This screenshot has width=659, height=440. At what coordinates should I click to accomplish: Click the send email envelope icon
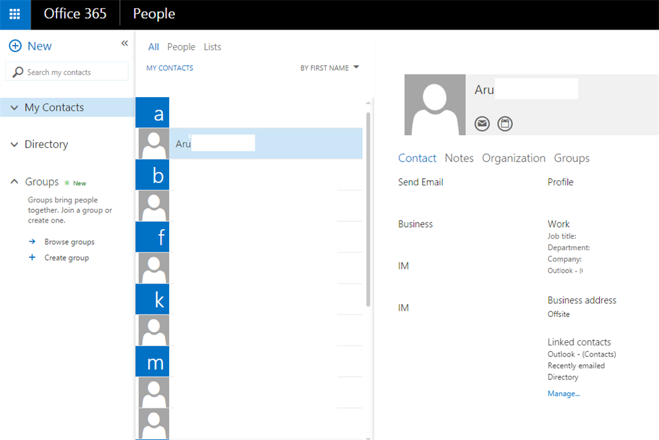click(482, 124)
